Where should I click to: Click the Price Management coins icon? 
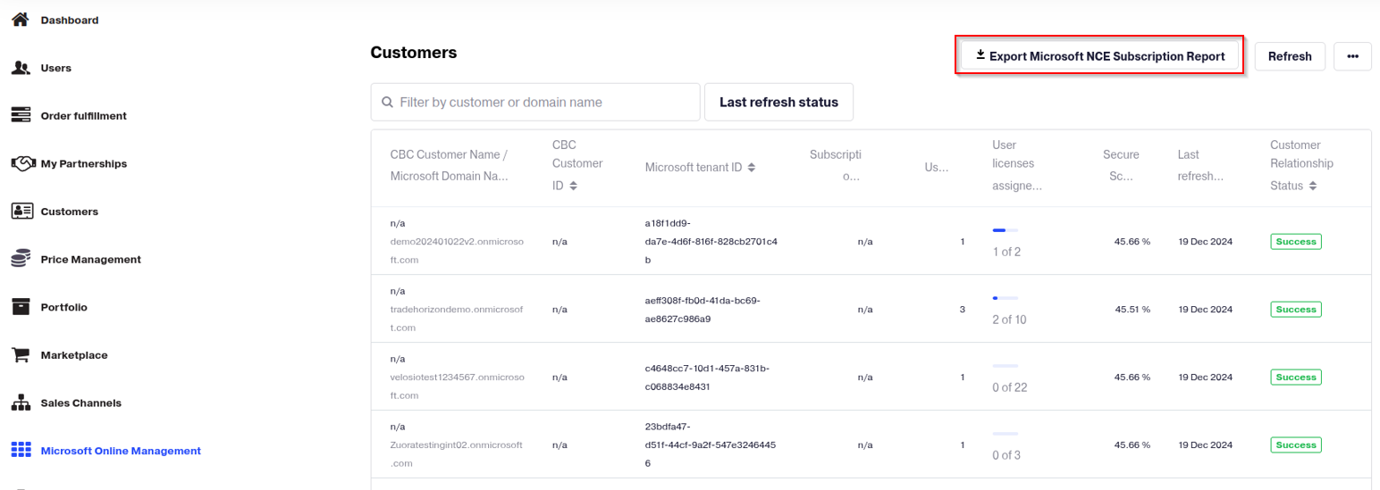(21, 259)
